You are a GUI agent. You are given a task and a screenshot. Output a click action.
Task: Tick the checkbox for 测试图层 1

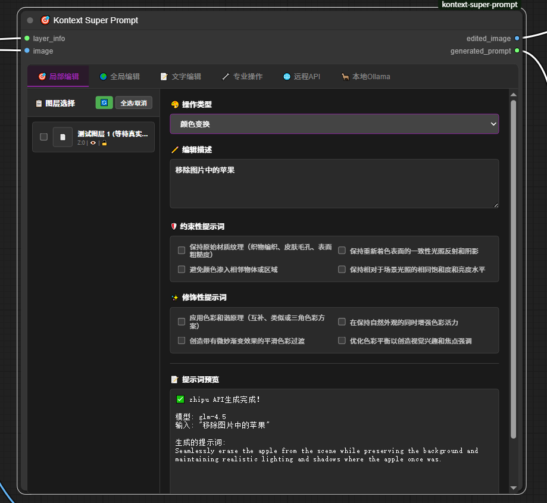coord(43,137)
